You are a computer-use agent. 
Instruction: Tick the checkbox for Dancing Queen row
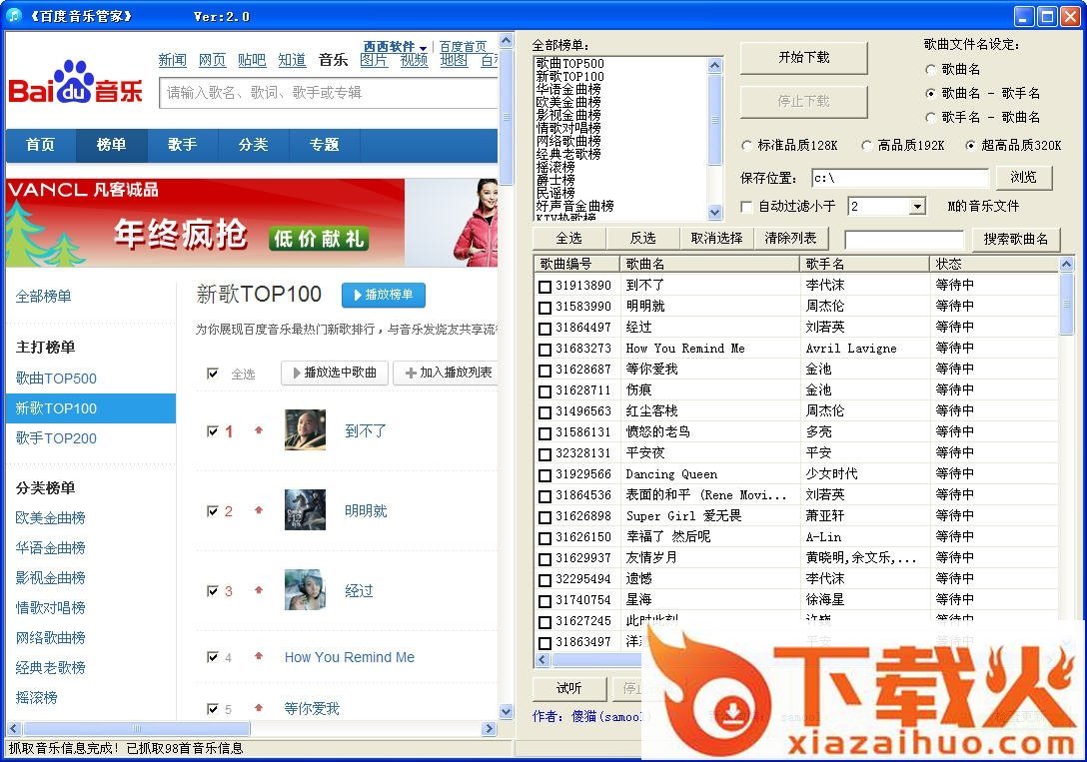544,475
